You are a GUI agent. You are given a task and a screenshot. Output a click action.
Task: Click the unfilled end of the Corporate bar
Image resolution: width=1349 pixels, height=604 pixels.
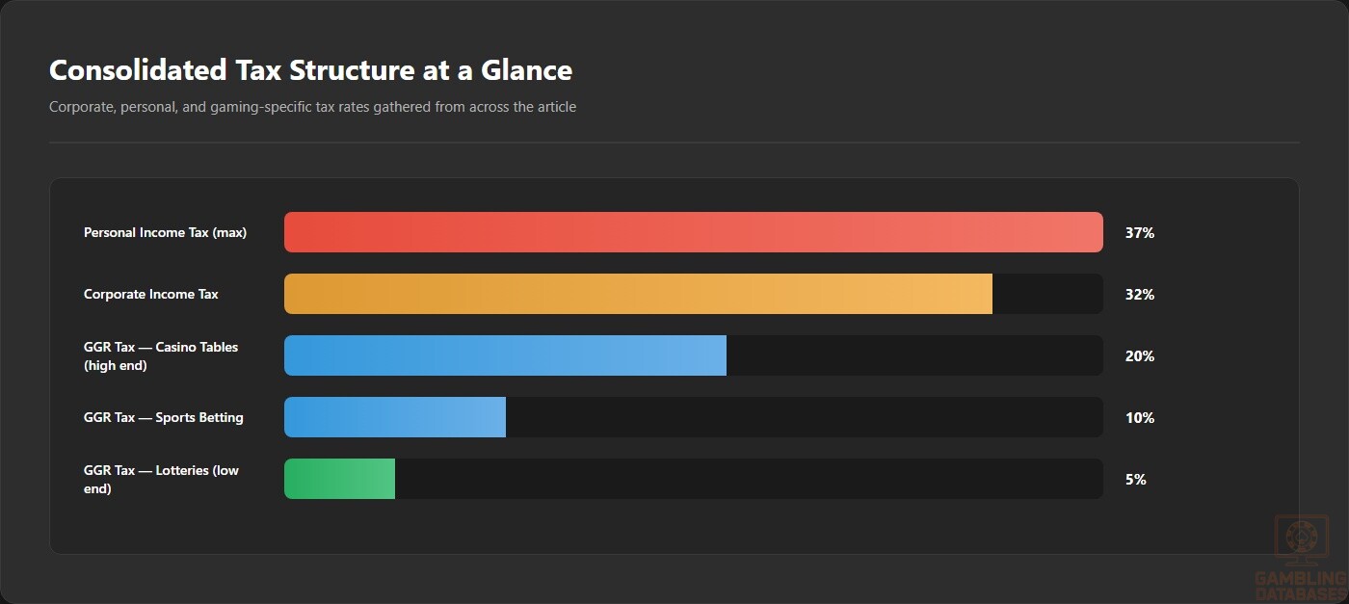click(x=1047, y=294)
